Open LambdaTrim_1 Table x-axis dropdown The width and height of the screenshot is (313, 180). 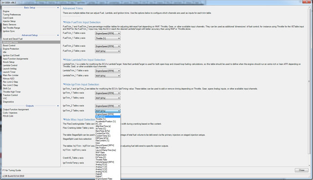[108, 71]
